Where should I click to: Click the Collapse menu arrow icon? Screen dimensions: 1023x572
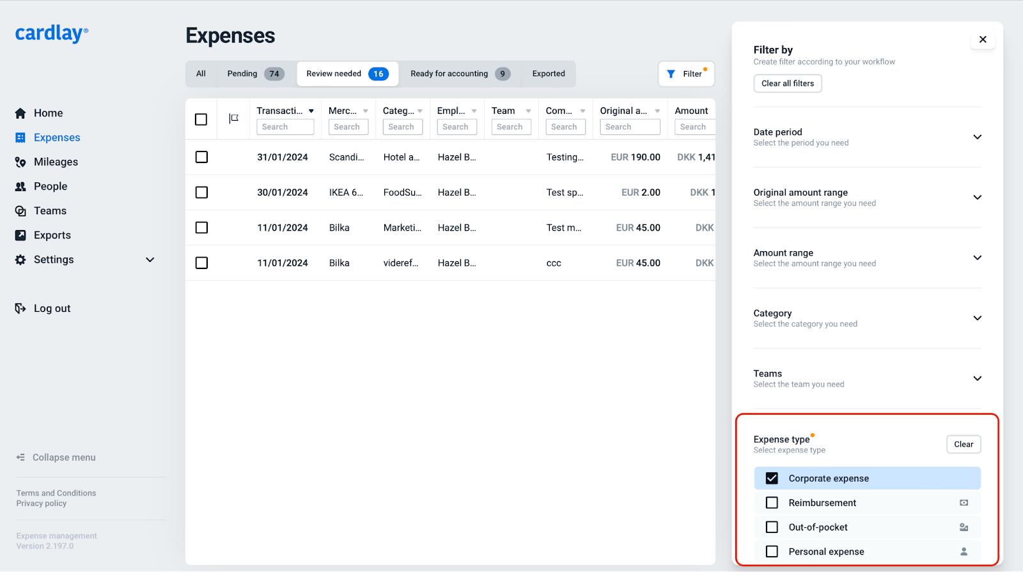(20, 458)
